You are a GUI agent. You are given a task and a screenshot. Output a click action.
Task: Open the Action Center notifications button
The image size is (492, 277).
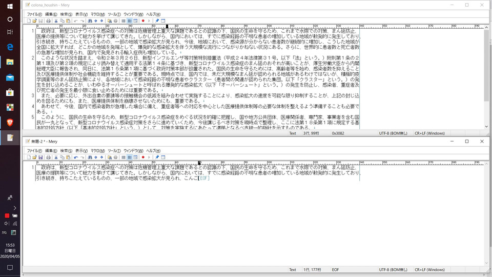pyautogui.click(x=10, y=268)
